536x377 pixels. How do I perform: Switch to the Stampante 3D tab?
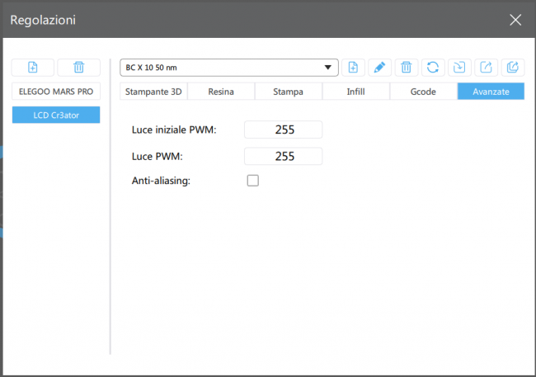(153, 92)
